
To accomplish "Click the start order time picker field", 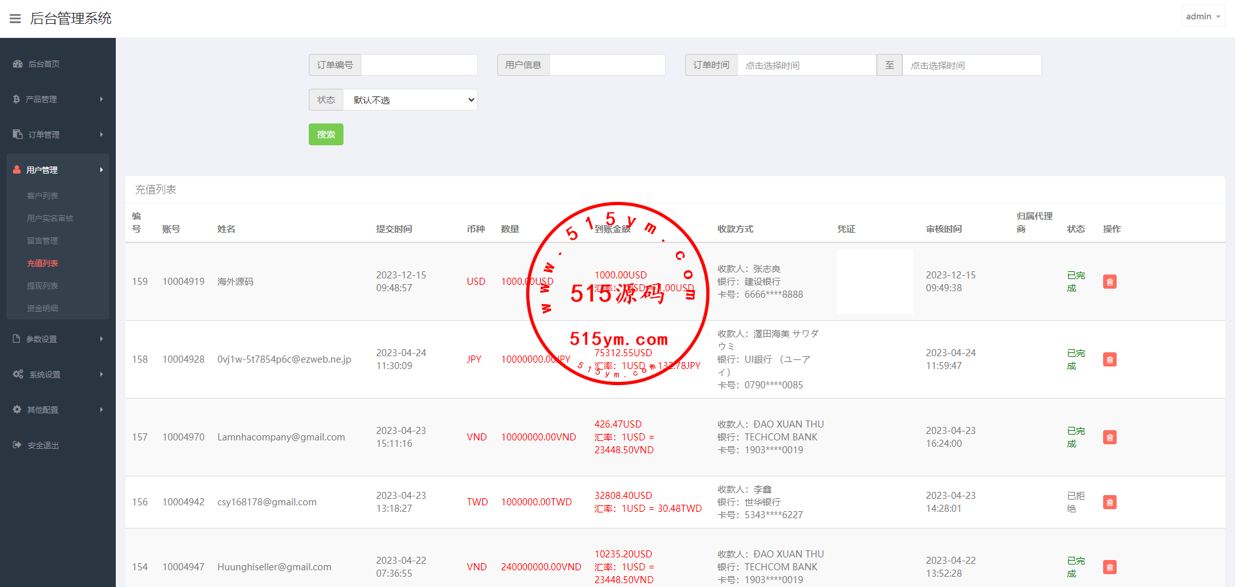I will click(x=806, y=65).
